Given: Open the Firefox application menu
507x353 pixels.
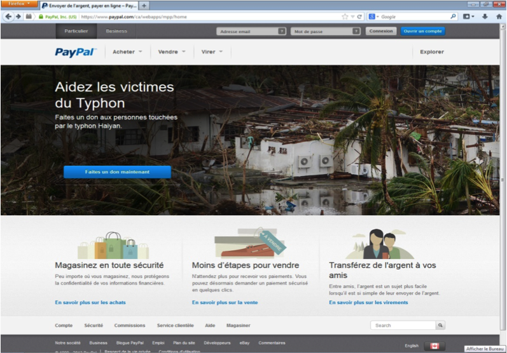Looking at the screenshot, I should 19,4.
